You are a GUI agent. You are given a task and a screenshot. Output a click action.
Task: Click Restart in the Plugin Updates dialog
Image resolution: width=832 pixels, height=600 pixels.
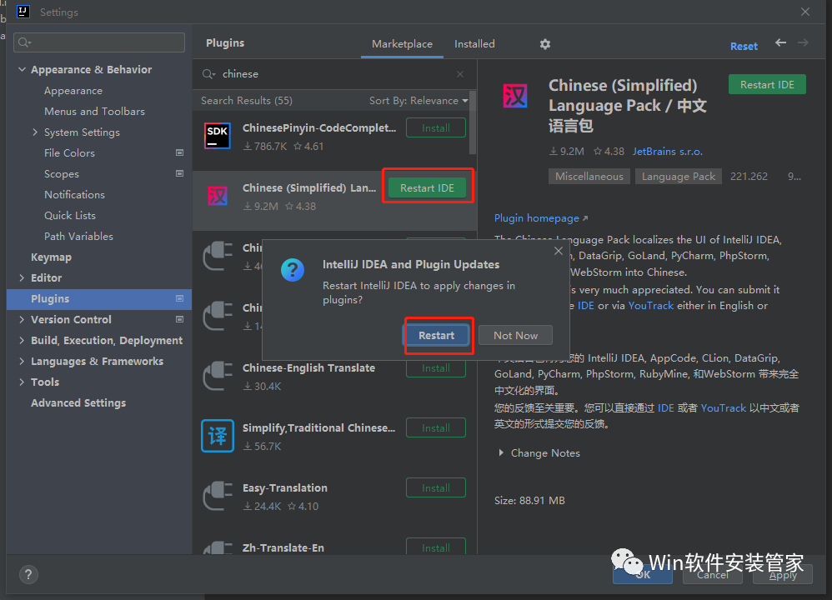click(436, 335)
